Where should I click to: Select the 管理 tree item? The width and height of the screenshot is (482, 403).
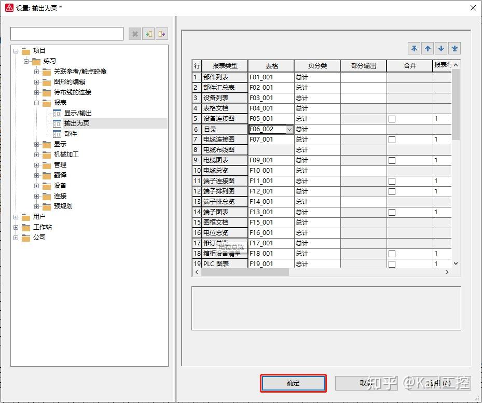60,165
